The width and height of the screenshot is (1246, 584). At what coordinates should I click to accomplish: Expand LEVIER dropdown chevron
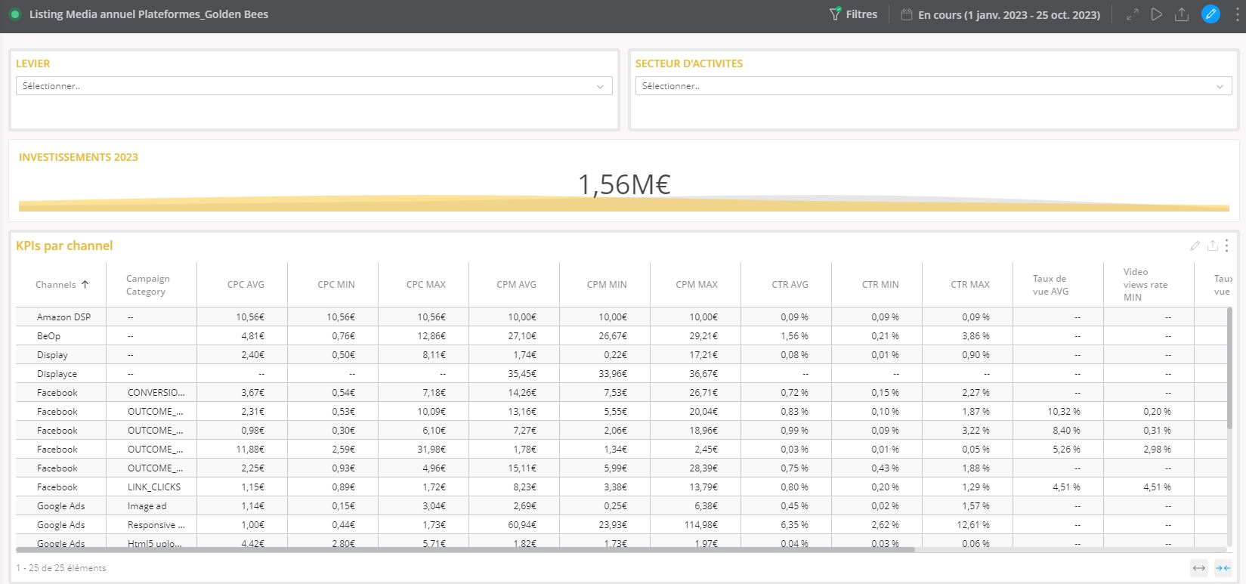(x=600, y=86)
